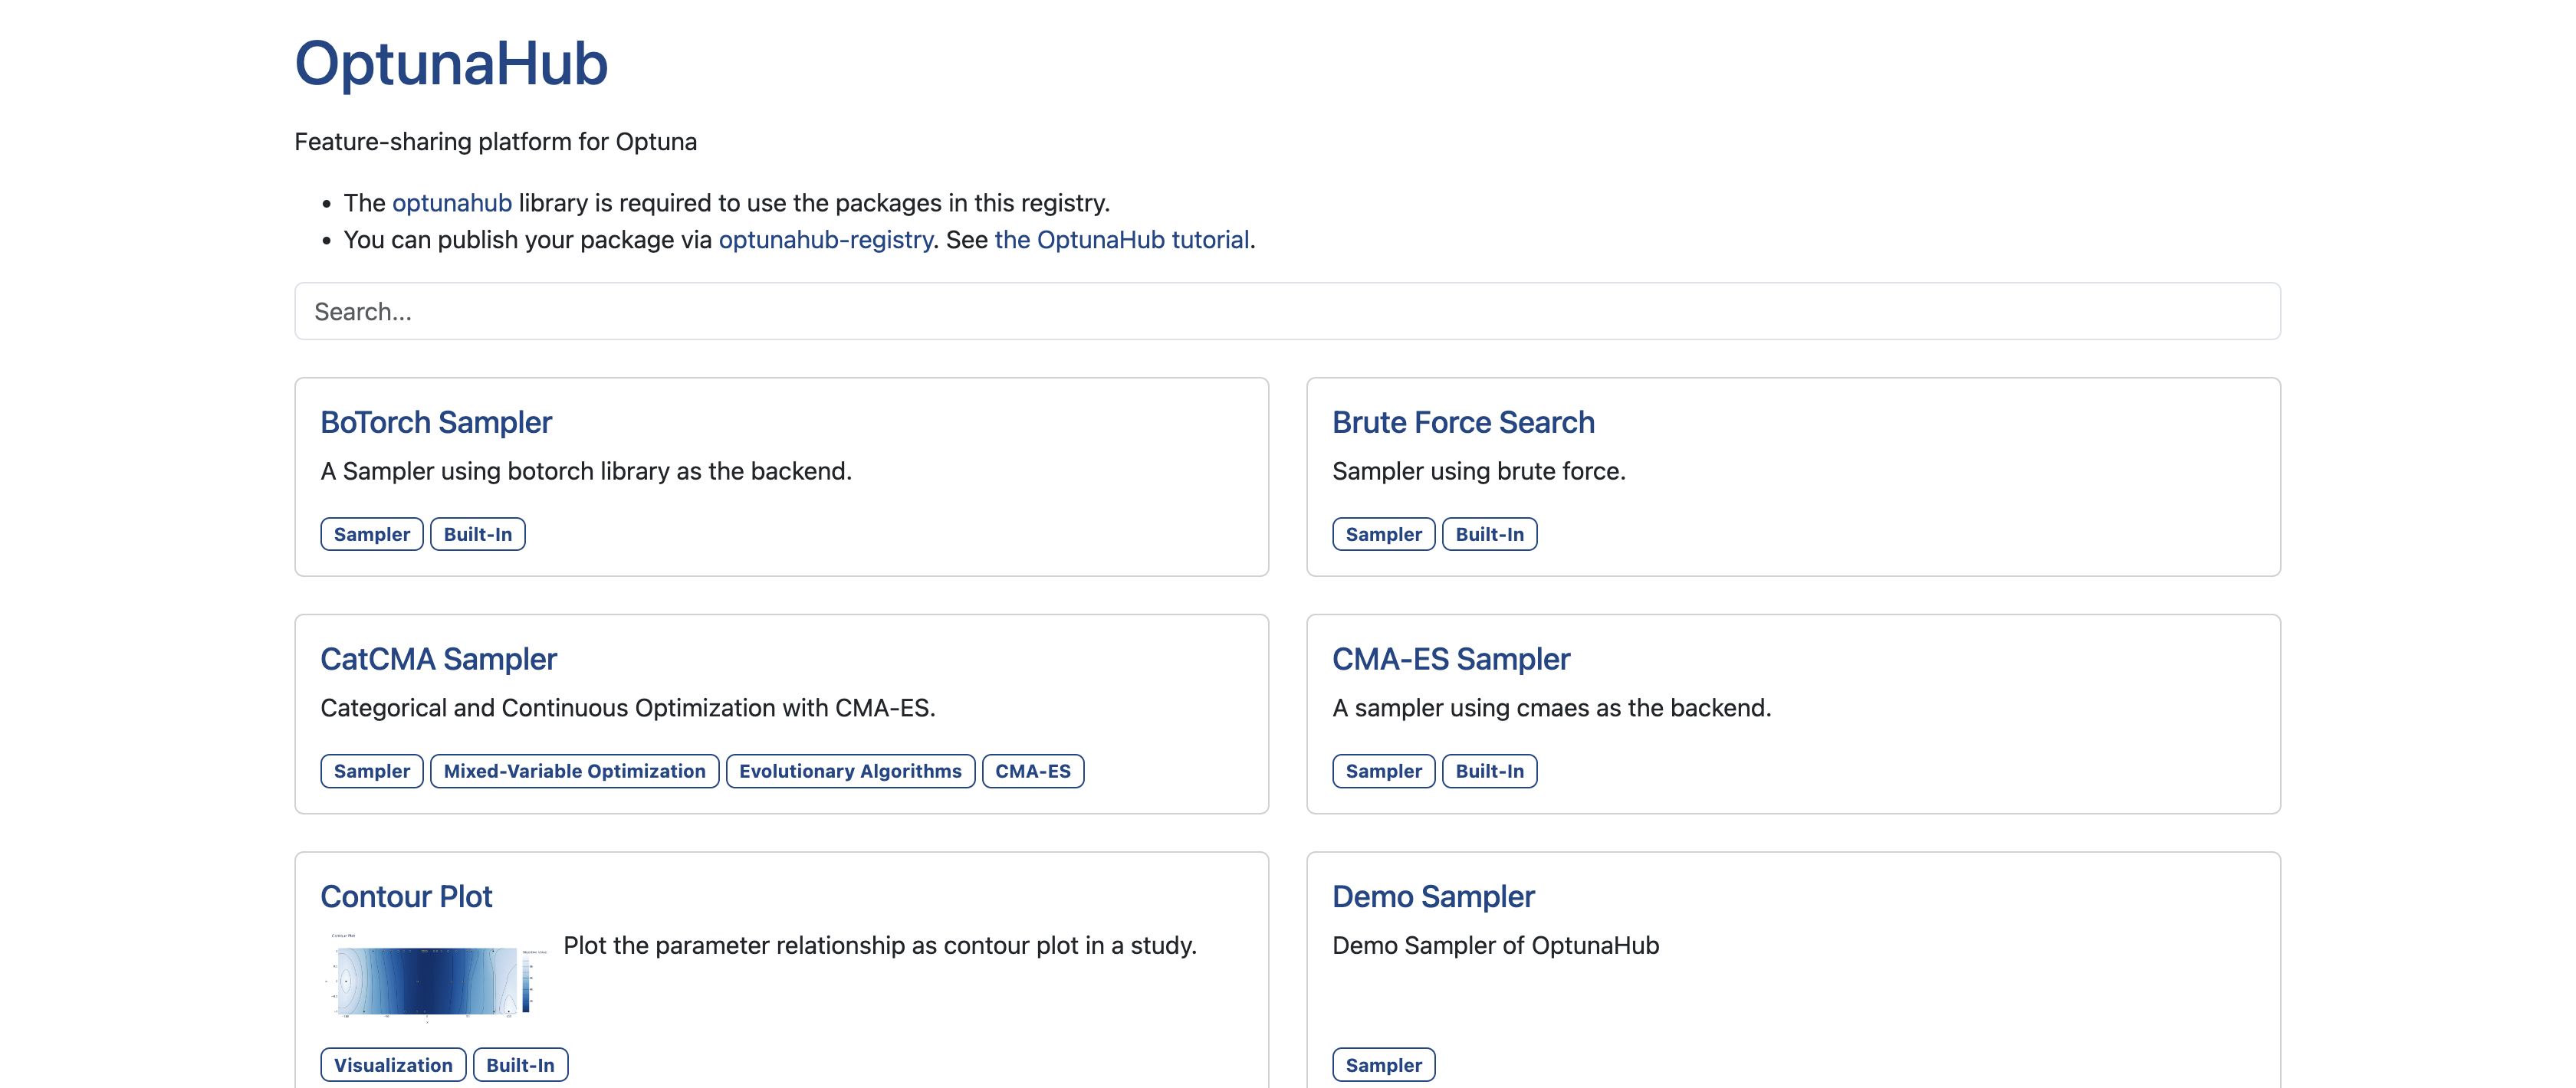Viewport: 2576px width, 1088px height.
Task: Open the CMA-ES Sampler package
Action: tap(1451, 660)
